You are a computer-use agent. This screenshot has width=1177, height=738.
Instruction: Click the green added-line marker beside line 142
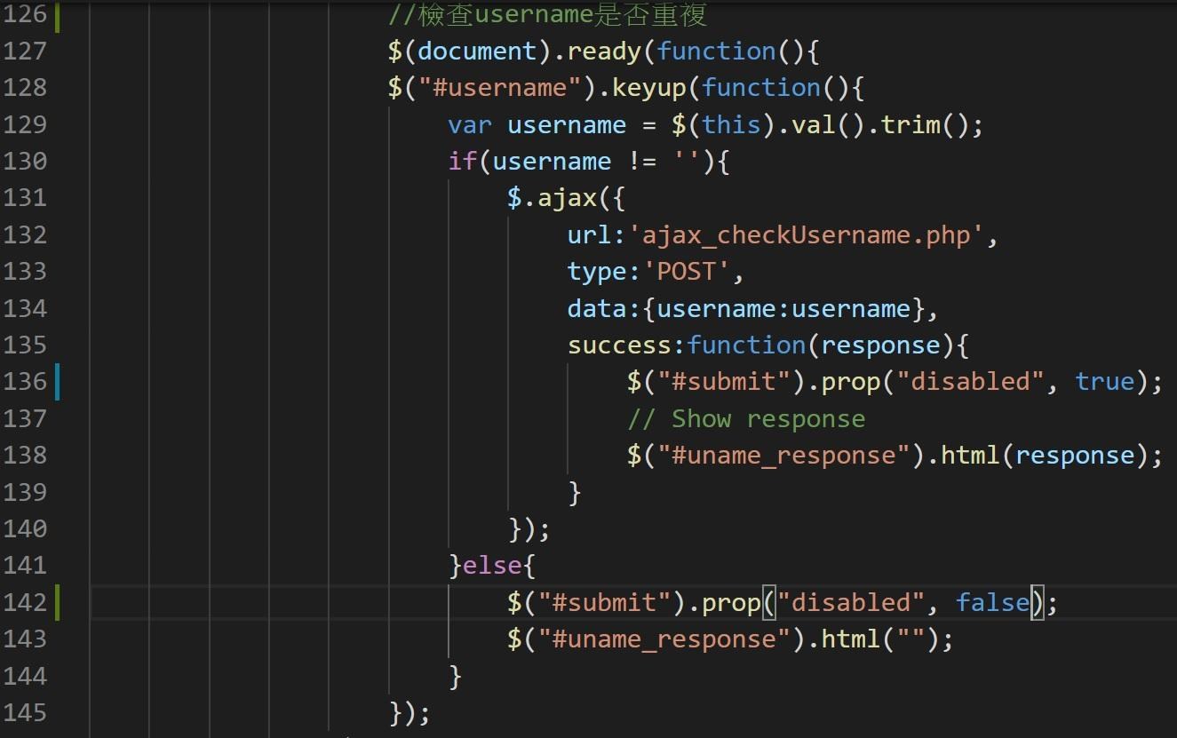(x=58, y=602)
